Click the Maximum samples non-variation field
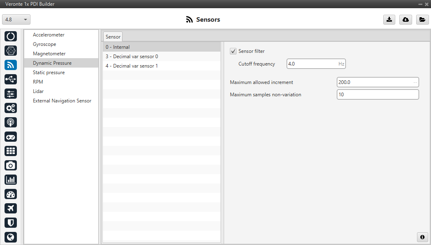This screenshot has height=245, width=431. (378, 95)
